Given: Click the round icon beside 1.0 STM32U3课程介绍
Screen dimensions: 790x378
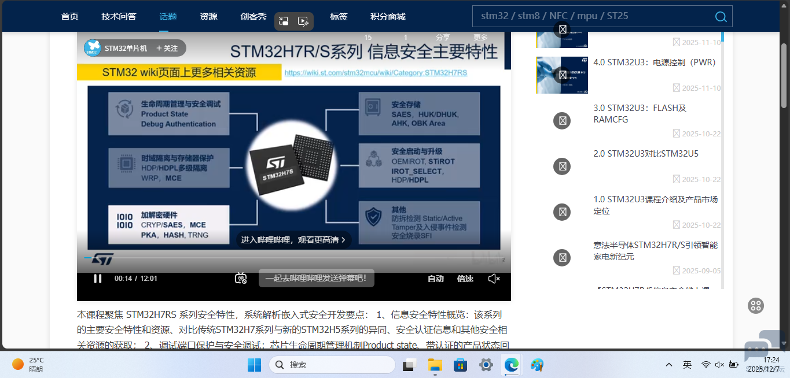Looking at the screenshot, I should click(x=562, y=212).
